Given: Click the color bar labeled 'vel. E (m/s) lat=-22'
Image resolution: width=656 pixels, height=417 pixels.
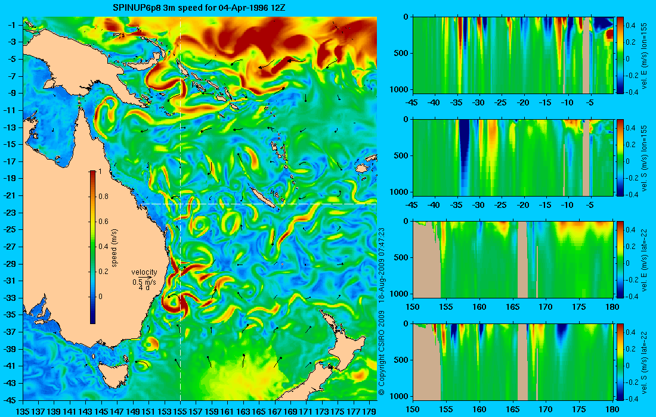Looking at the screenshot, I should point(620,260).
